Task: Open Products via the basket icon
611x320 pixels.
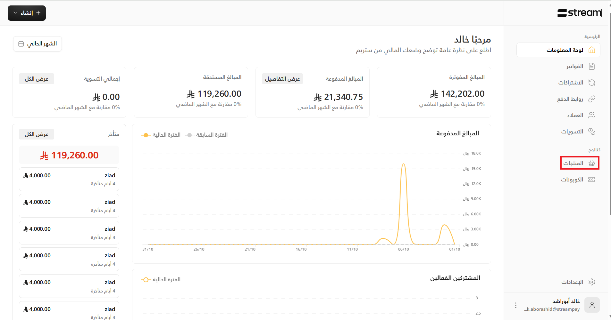Action: point(592,163)
